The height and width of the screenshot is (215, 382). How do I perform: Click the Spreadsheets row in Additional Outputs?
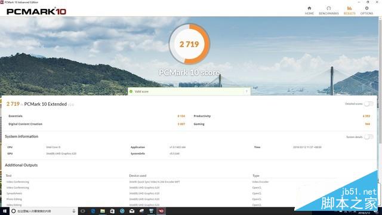coord(14,193)
